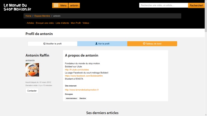Image resolution: width=207 pixels, height=116 pixels.
Task: Select the Tableau de bord tab
Action: tap(152, 44)
